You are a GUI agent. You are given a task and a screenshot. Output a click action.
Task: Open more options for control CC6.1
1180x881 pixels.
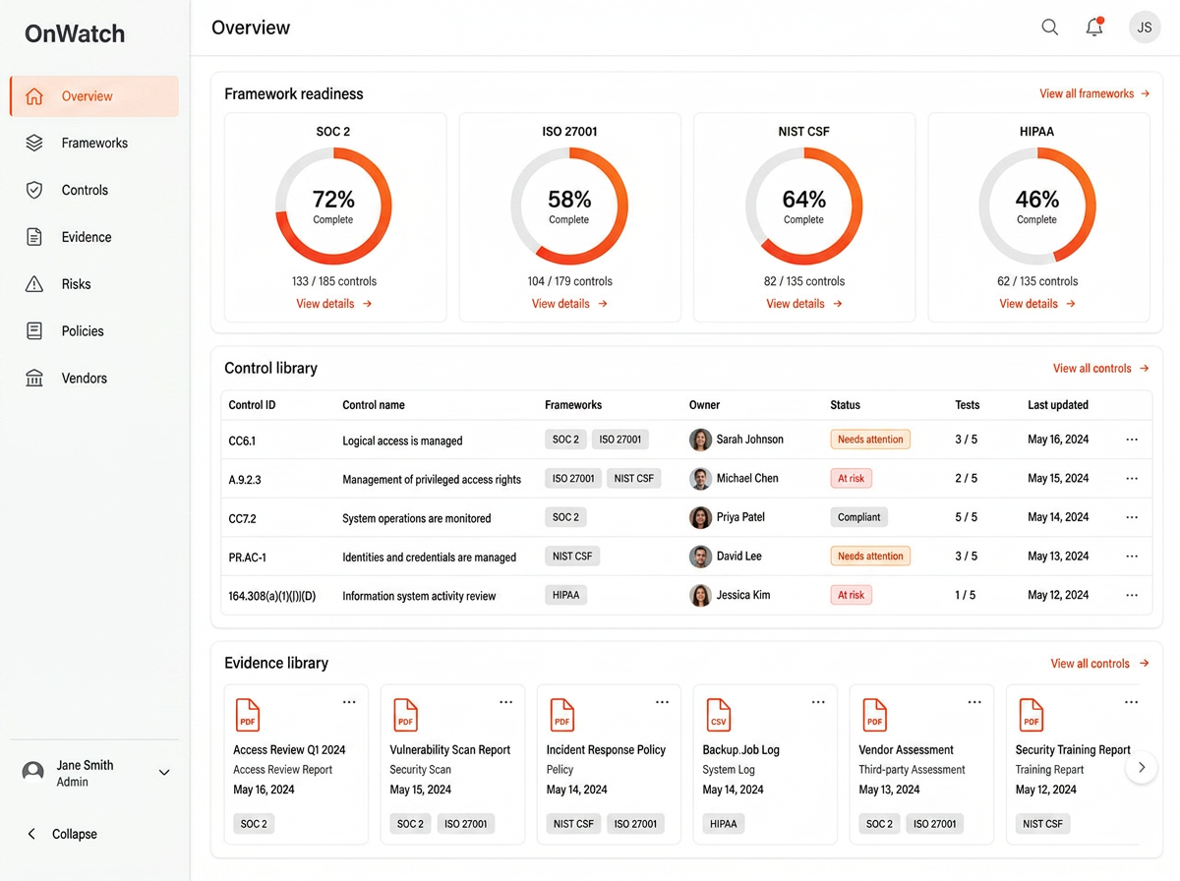pos(1132,440)
